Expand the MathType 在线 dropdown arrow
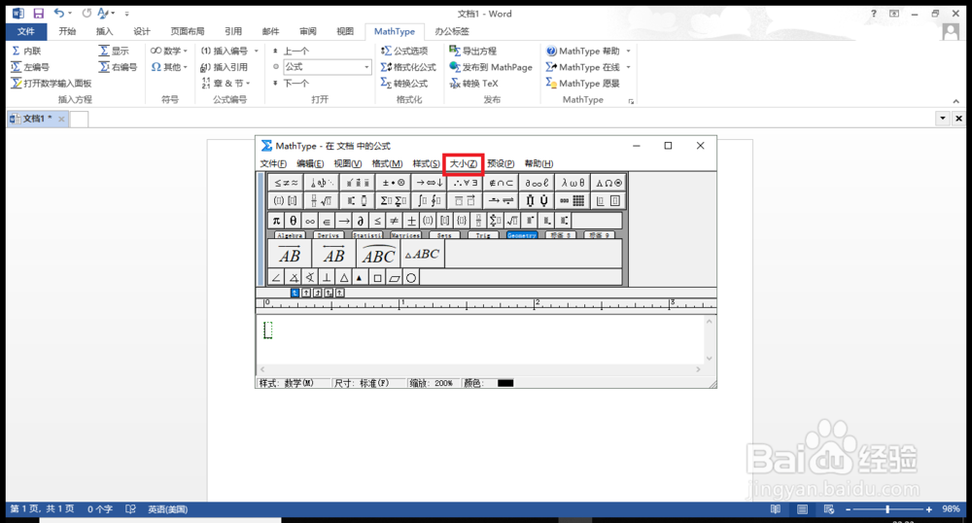Viewport: 972px width, 523px height. (629, 67)
